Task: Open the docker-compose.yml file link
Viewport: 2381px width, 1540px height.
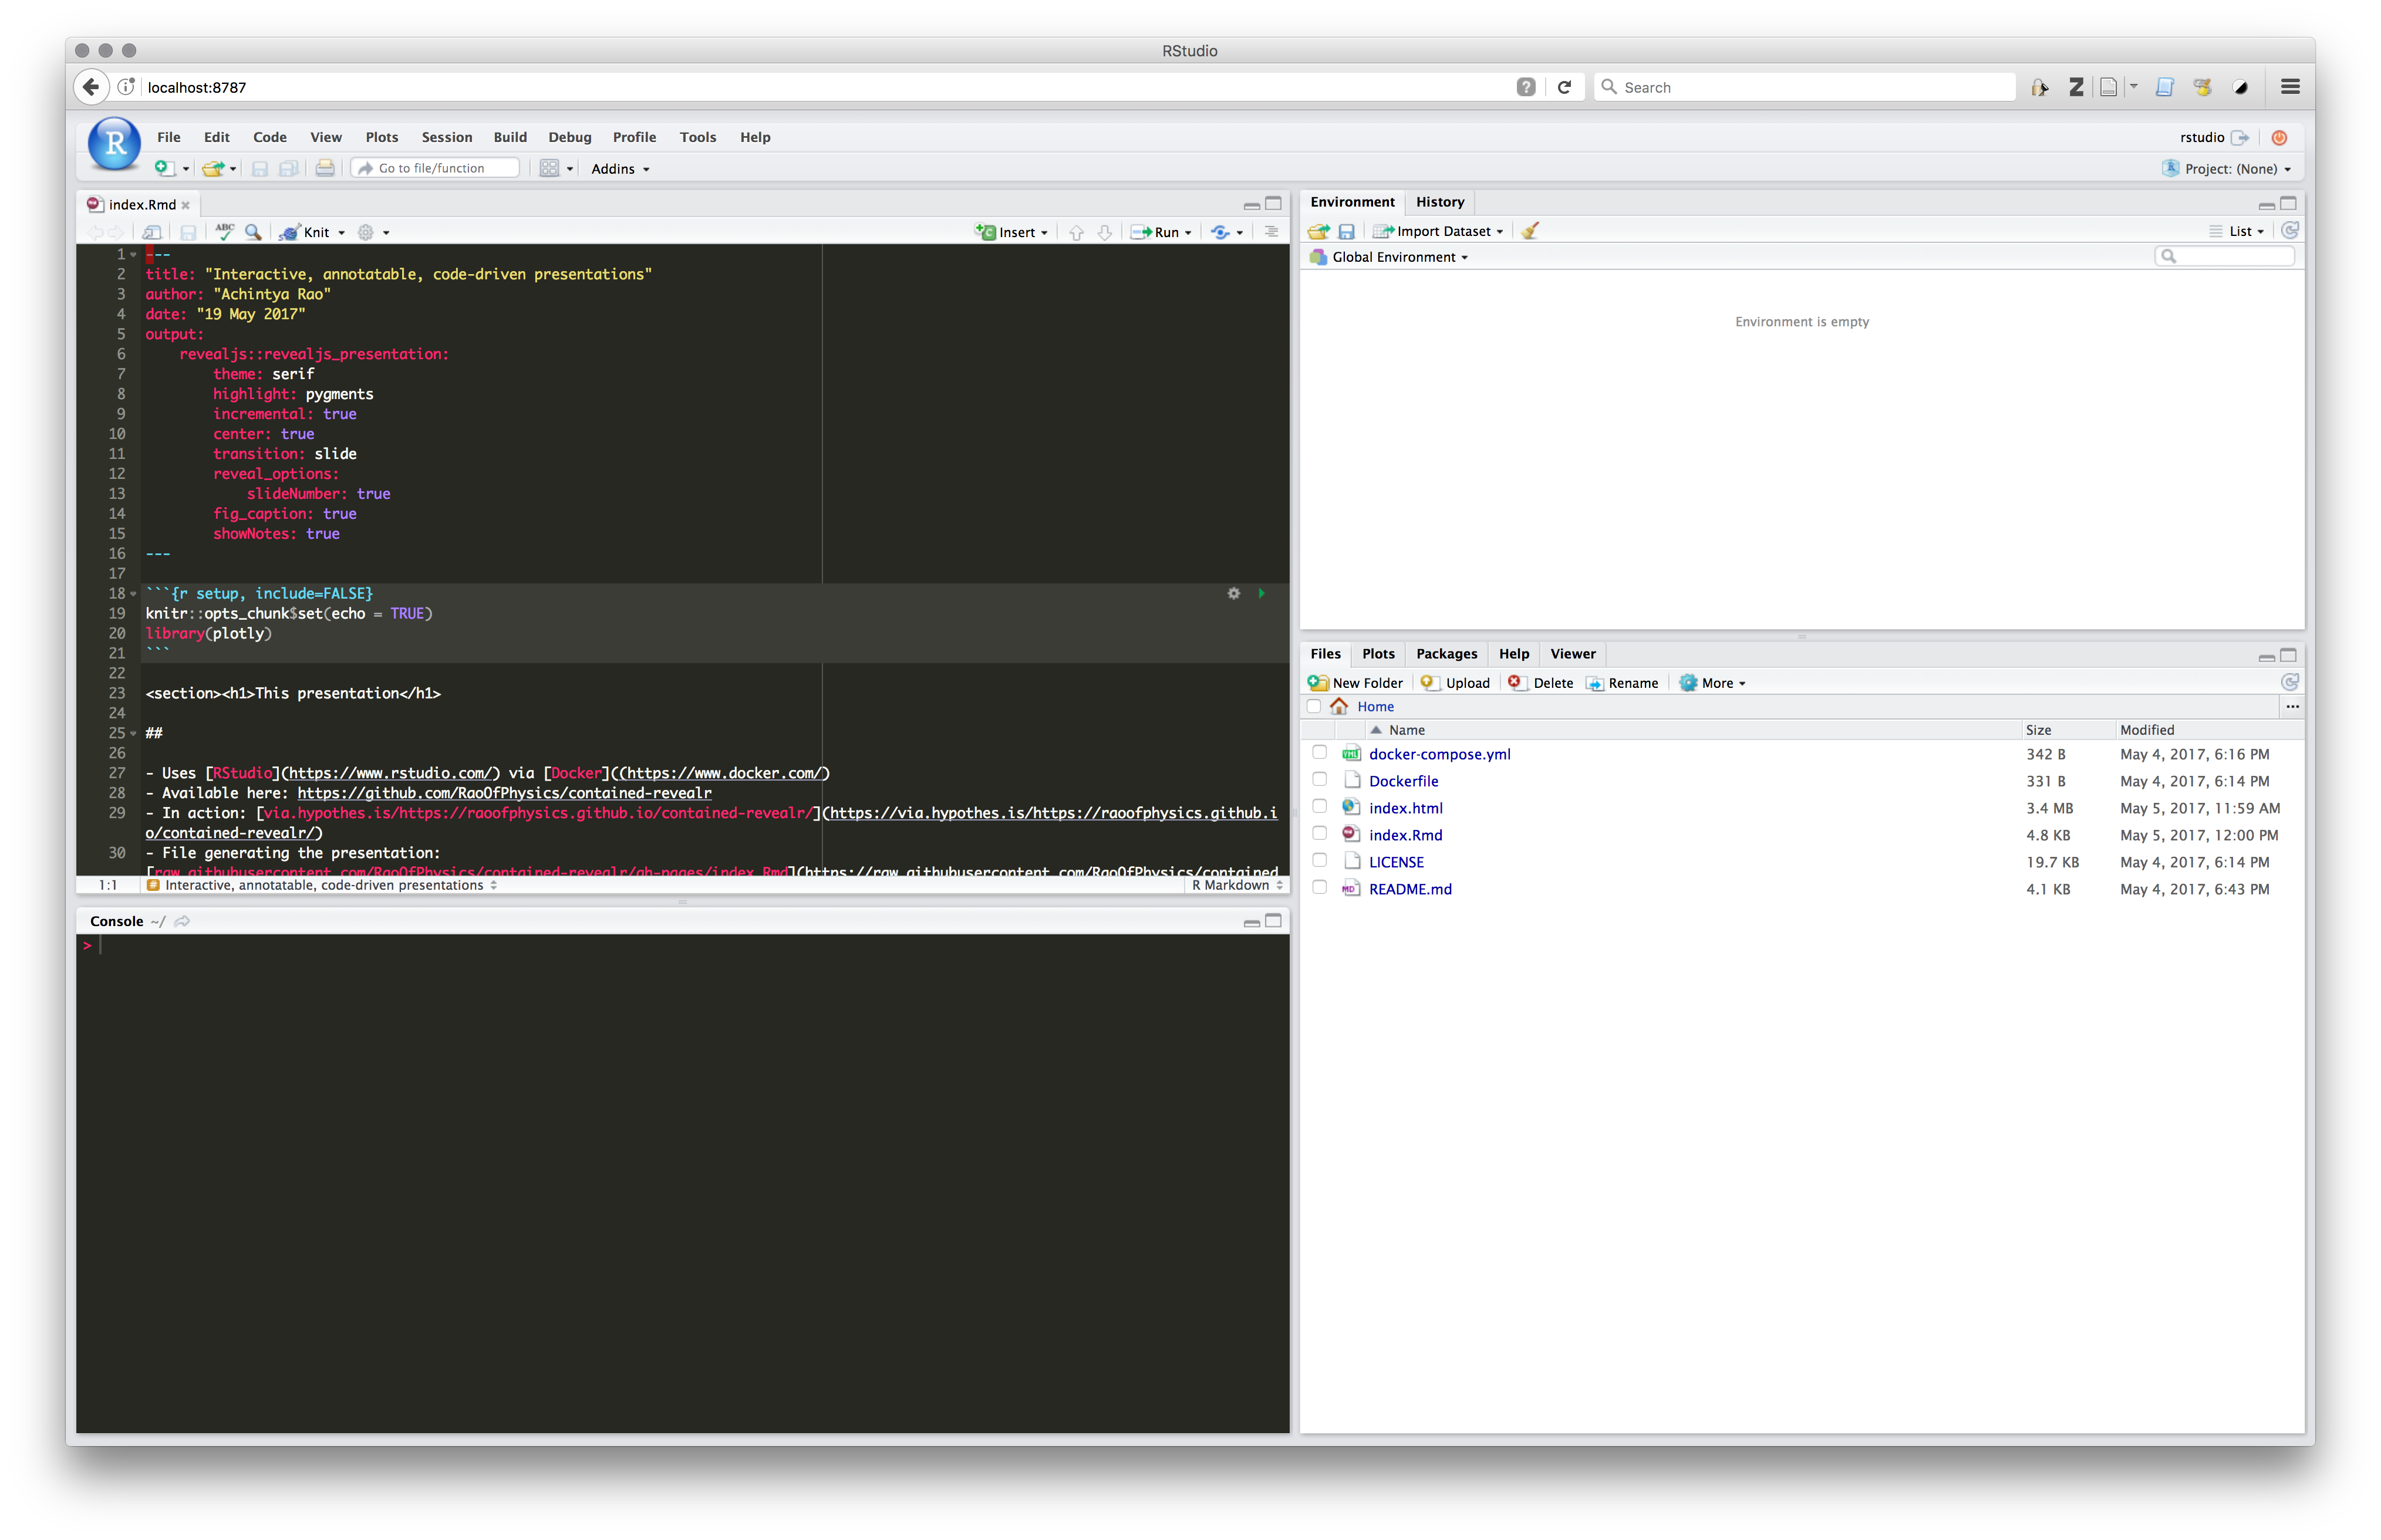Action: [x=1439, y=754]
